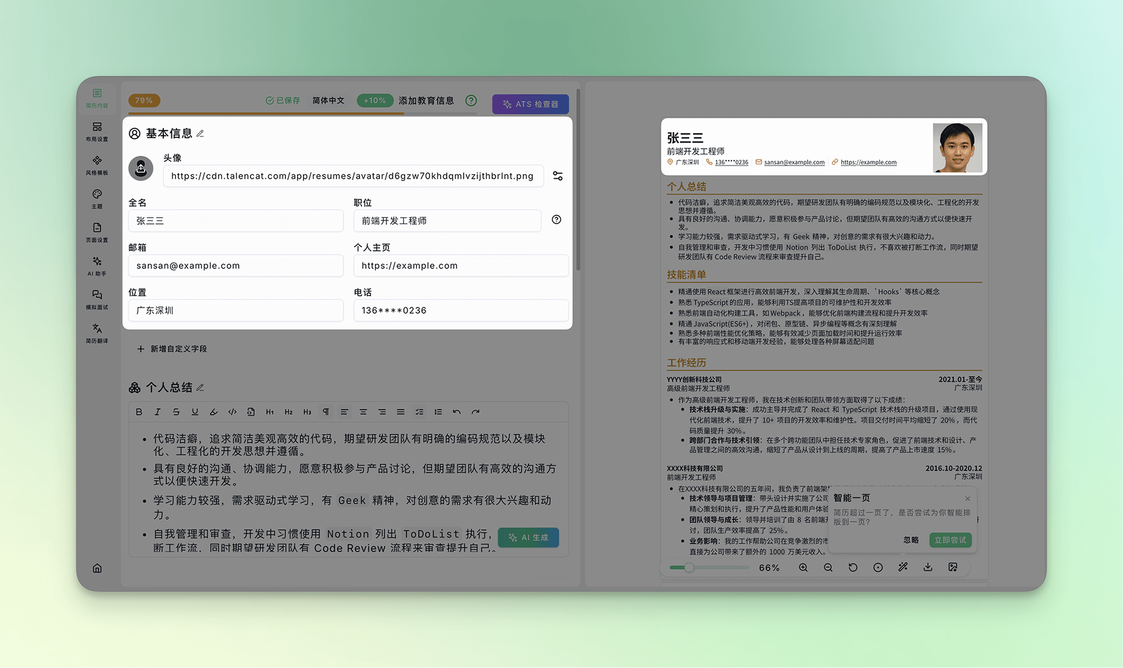The width and height of the screenshot is (1123, 668).
Task: Toggle underline formatting in summary editor
Action: 195,412
